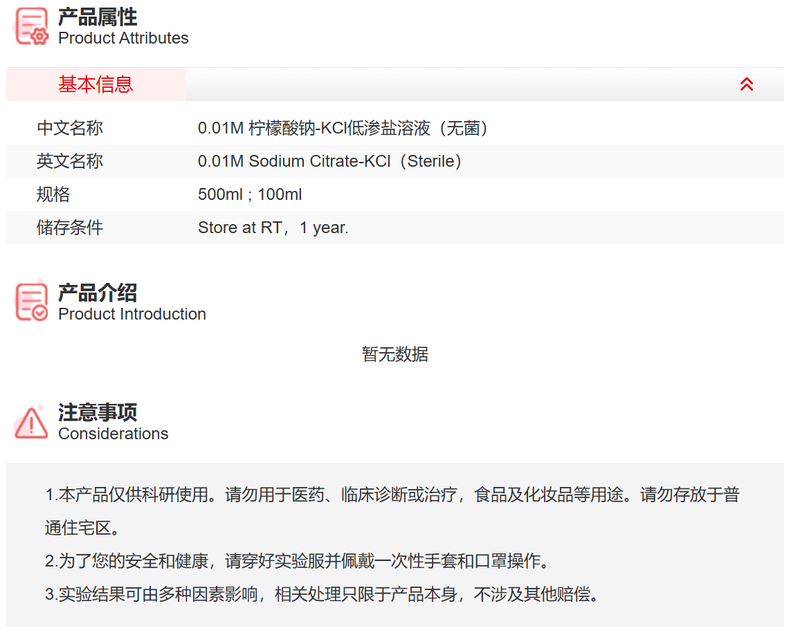The height and width of the screenshot is (635, 791).
Task: Click the 产品介绍 heading
Action: (98, 293)
